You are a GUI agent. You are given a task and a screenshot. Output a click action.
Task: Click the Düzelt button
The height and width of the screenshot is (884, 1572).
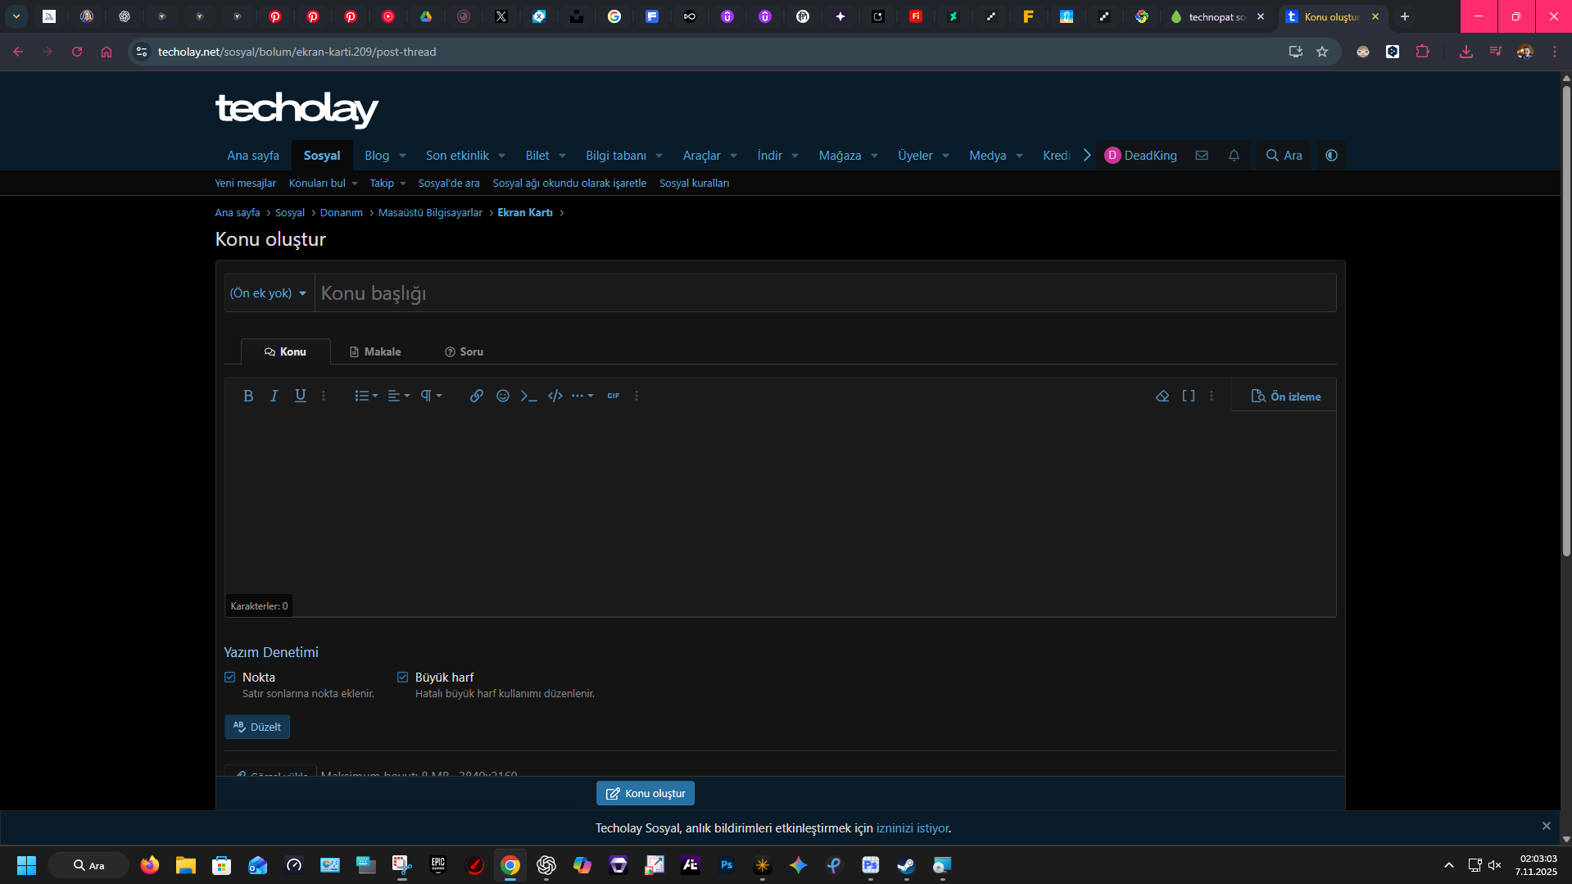(257, 727)
